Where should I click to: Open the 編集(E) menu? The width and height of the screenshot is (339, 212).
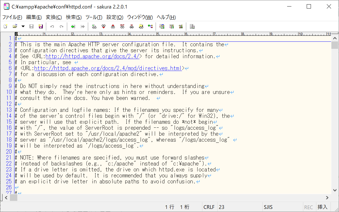click(34, 17)
